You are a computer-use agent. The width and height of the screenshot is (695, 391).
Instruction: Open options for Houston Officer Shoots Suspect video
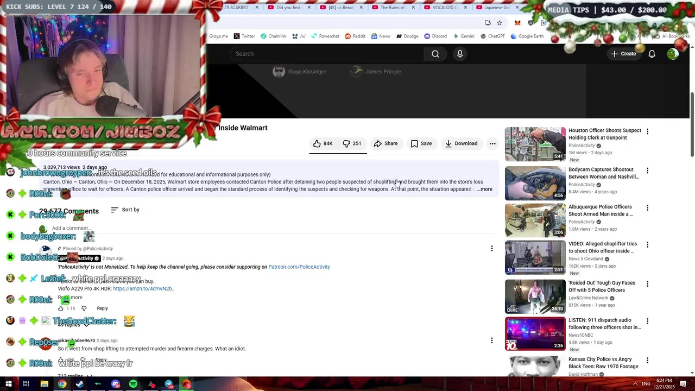(647, 131)
